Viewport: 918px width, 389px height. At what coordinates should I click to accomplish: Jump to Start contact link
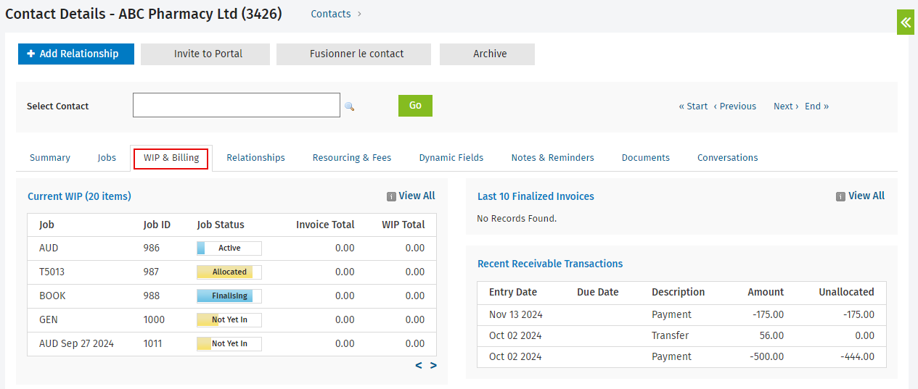693,106
